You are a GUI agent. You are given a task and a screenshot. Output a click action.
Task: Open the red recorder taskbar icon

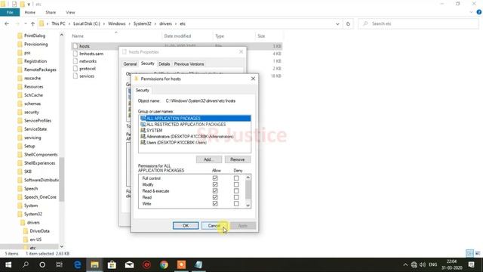tap(146, 264)
